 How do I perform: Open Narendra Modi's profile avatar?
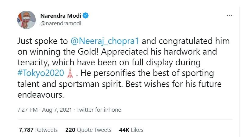click(x=27, y=20)
